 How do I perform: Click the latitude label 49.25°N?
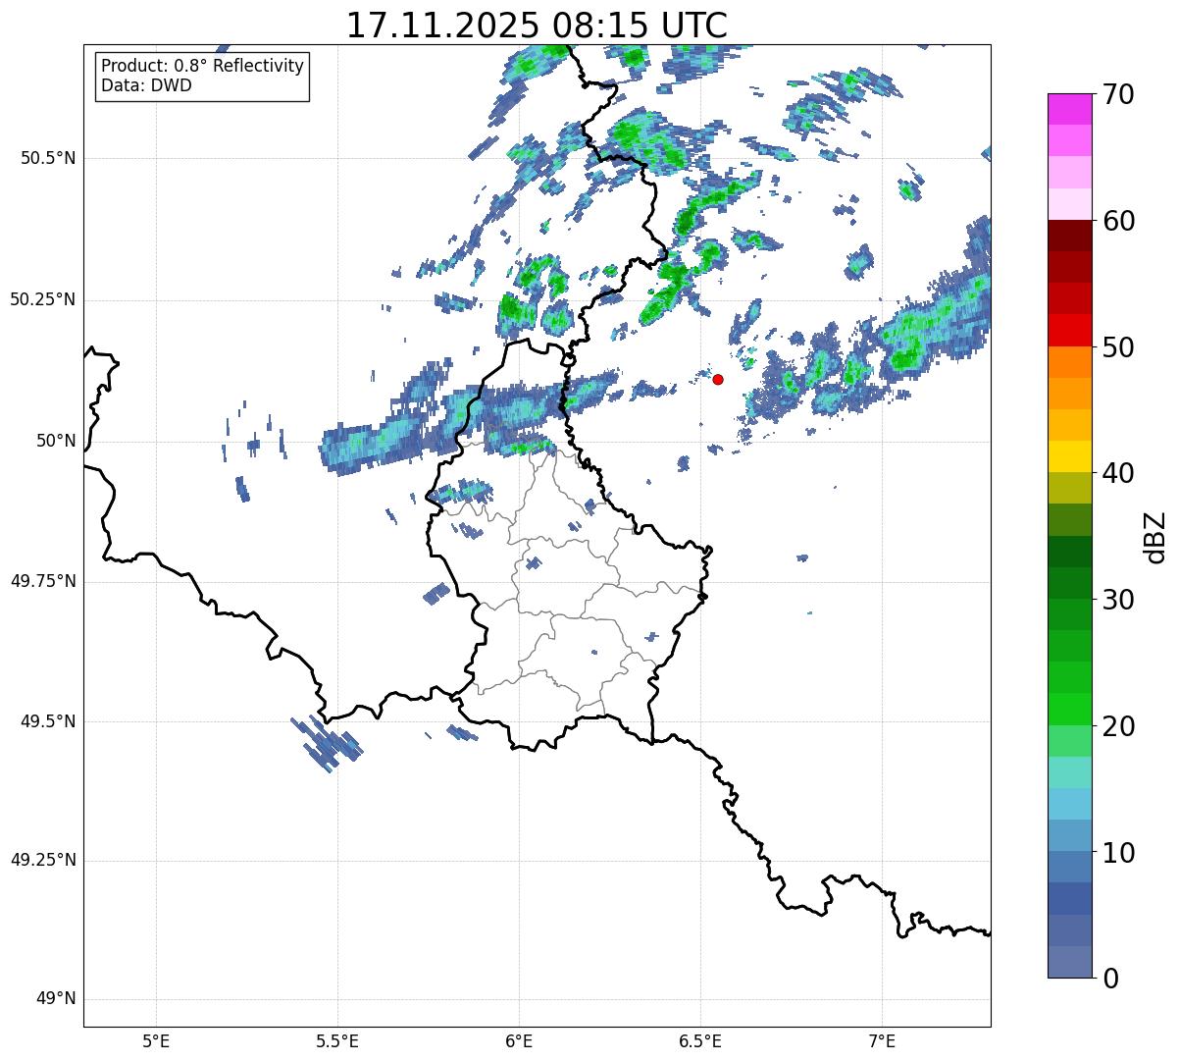tap(43, 861)
